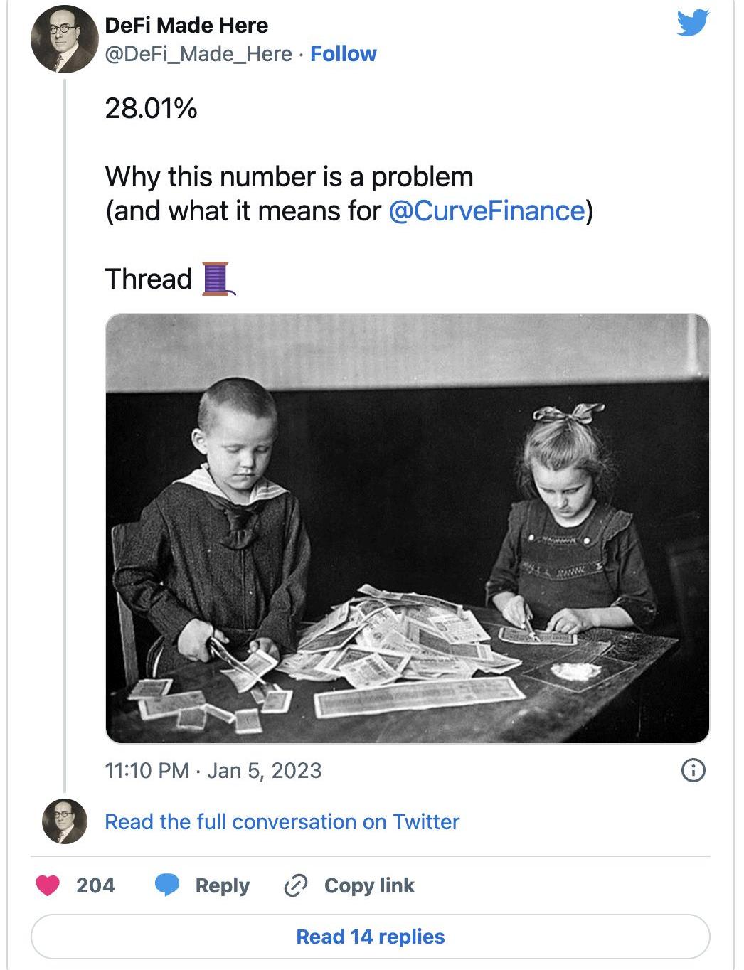Click the 204 likes count
744x970 pixels.
pos(95,886)
